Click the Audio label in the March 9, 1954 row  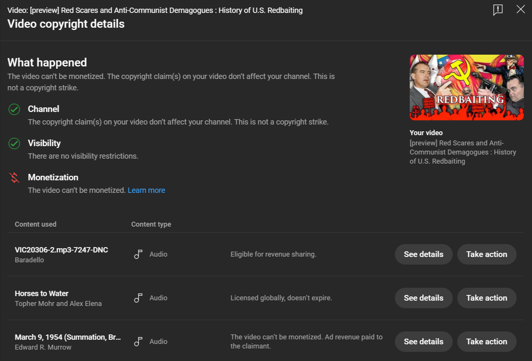tap(158, 342)
